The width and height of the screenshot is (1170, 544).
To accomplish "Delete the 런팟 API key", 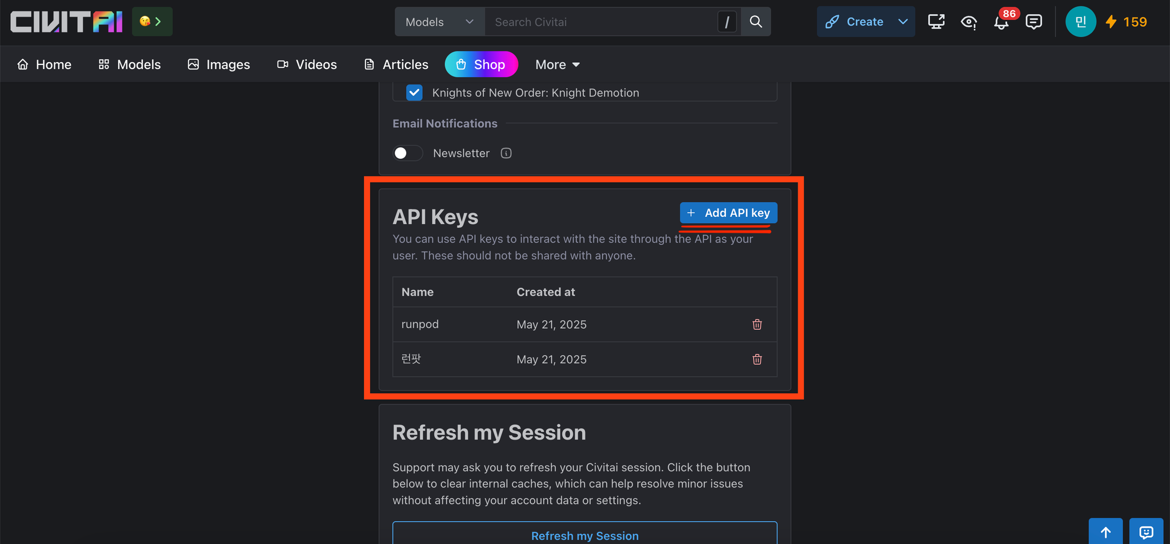I will [757, 359].
